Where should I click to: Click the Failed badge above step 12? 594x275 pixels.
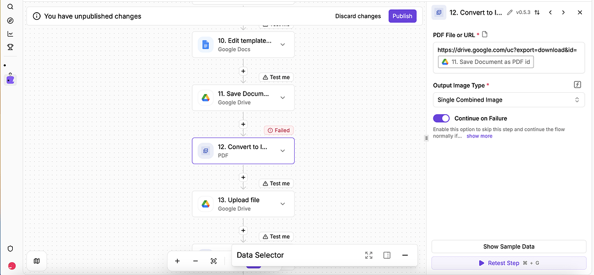(x=279, y=131)
